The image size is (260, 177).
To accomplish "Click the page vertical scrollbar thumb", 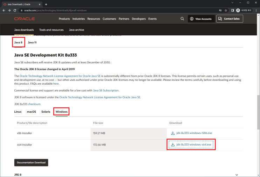I will (x=258, y=112).
